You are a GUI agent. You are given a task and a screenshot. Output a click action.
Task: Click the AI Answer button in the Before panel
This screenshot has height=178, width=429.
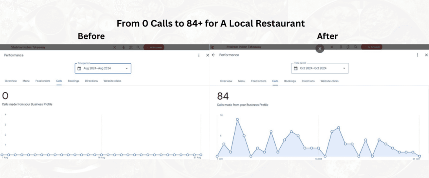[154, 47]
